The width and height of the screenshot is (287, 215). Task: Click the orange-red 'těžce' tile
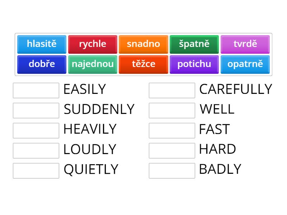point(143,64)
